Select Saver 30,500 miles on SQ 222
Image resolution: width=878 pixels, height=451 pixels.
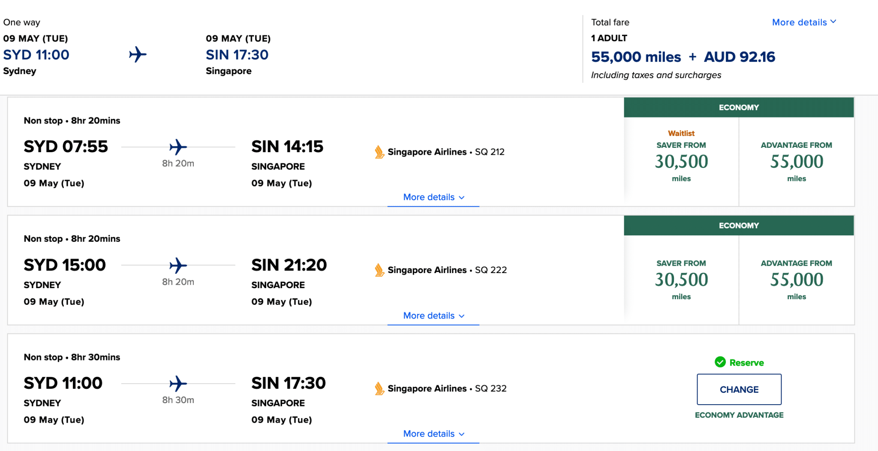point(681,280)
